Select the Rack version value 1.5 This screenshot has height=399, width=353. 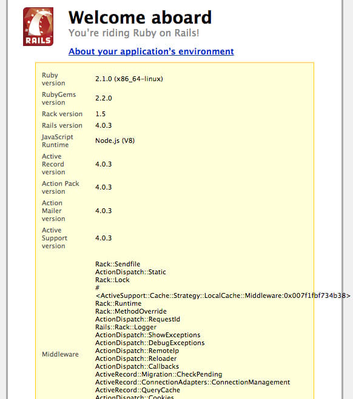coord(101,114)
